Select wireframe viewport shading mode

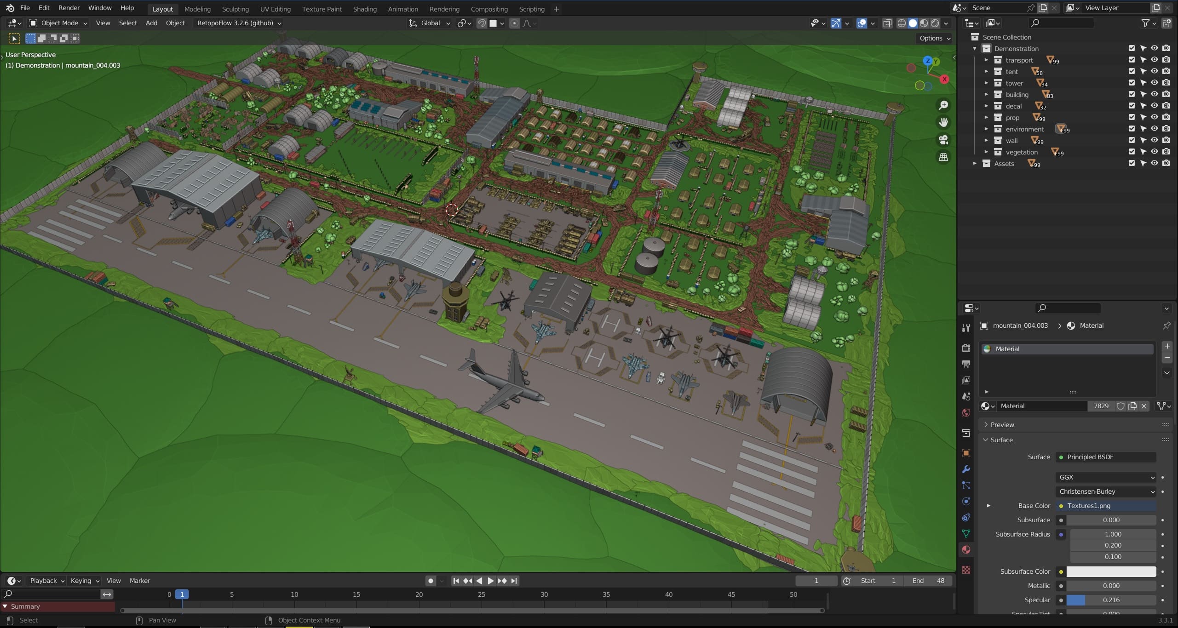click(902, 23)
